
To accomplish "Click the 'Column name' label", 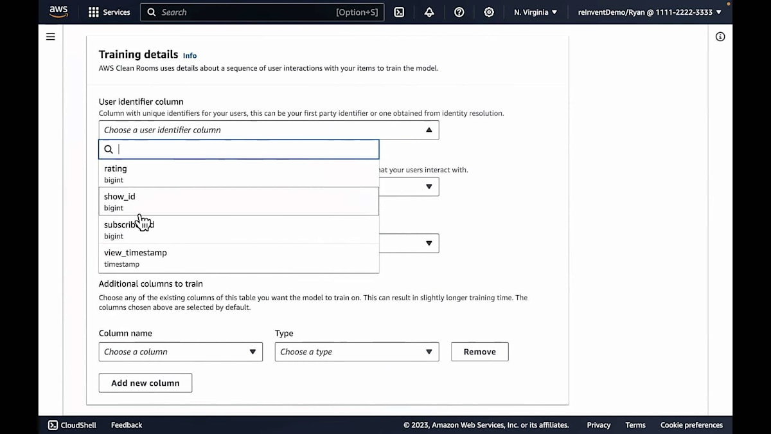I will click(x=125, y=333).
